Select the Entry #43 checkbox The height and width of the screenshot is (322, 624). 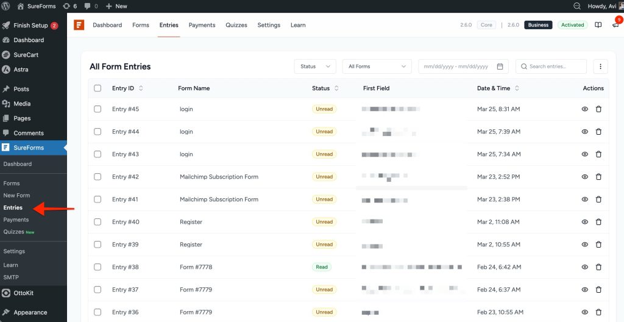97,154
